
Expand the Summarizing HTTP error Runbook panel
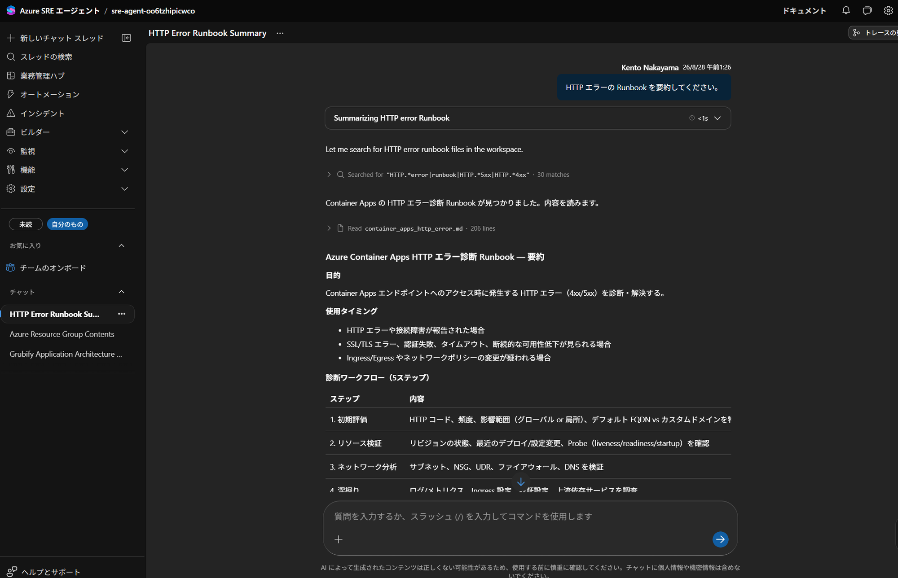coord(528,118)
